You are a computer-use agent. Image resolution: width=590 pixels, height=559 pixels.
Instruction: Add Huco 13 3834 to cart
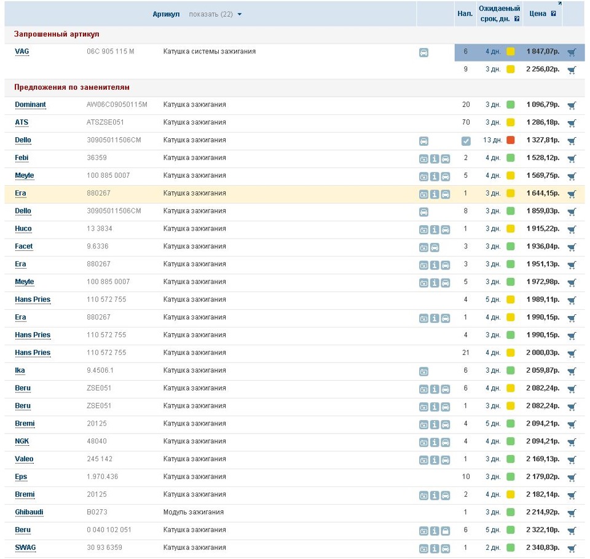[572, 229]
